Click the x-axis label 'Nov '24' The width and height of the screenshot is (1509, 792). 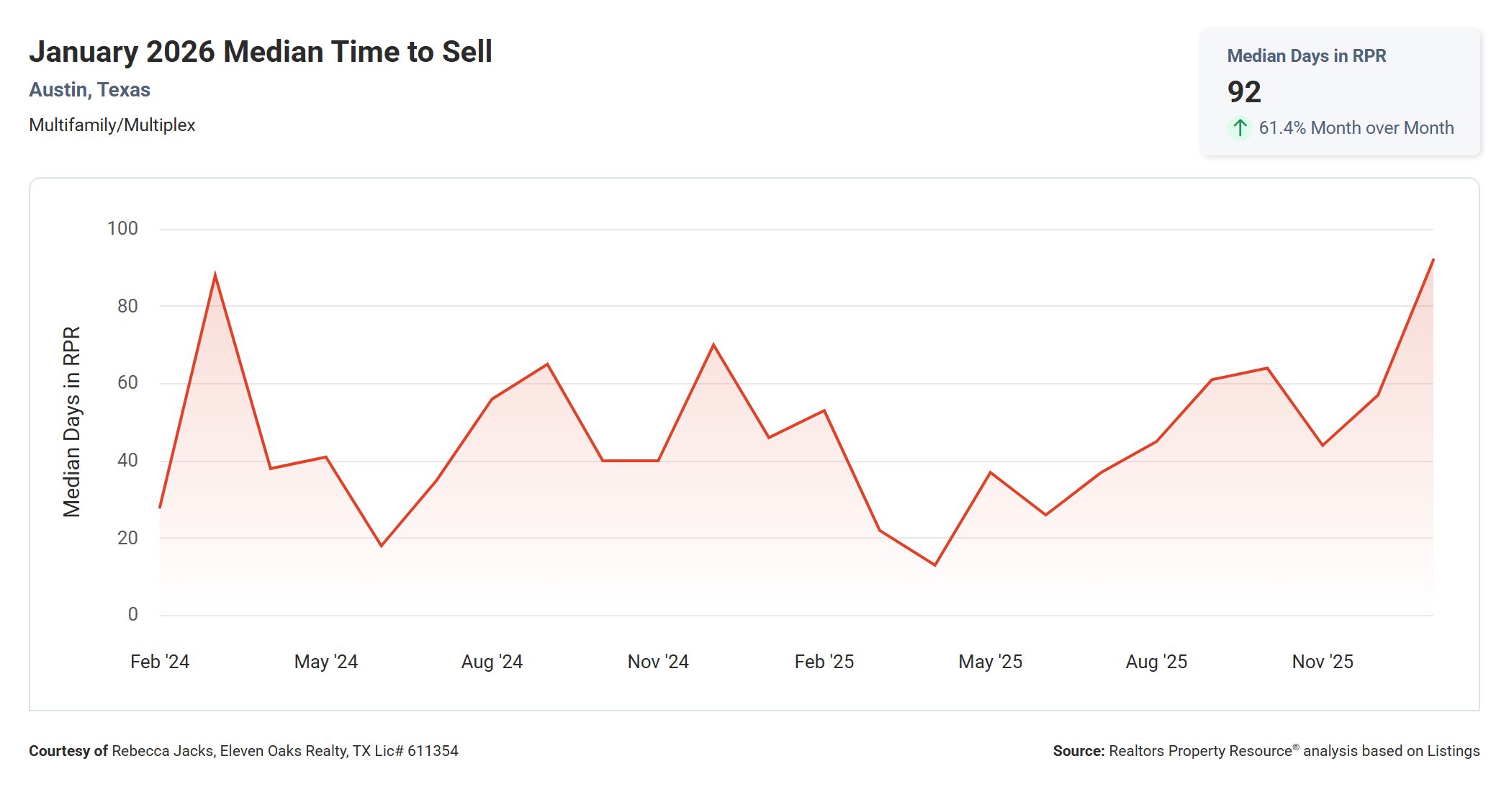(658, 662)
